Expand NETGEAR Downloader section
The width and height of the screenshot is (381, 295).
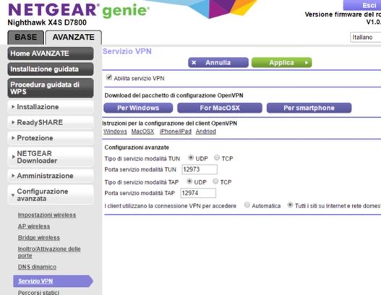[x=51, y=157]
